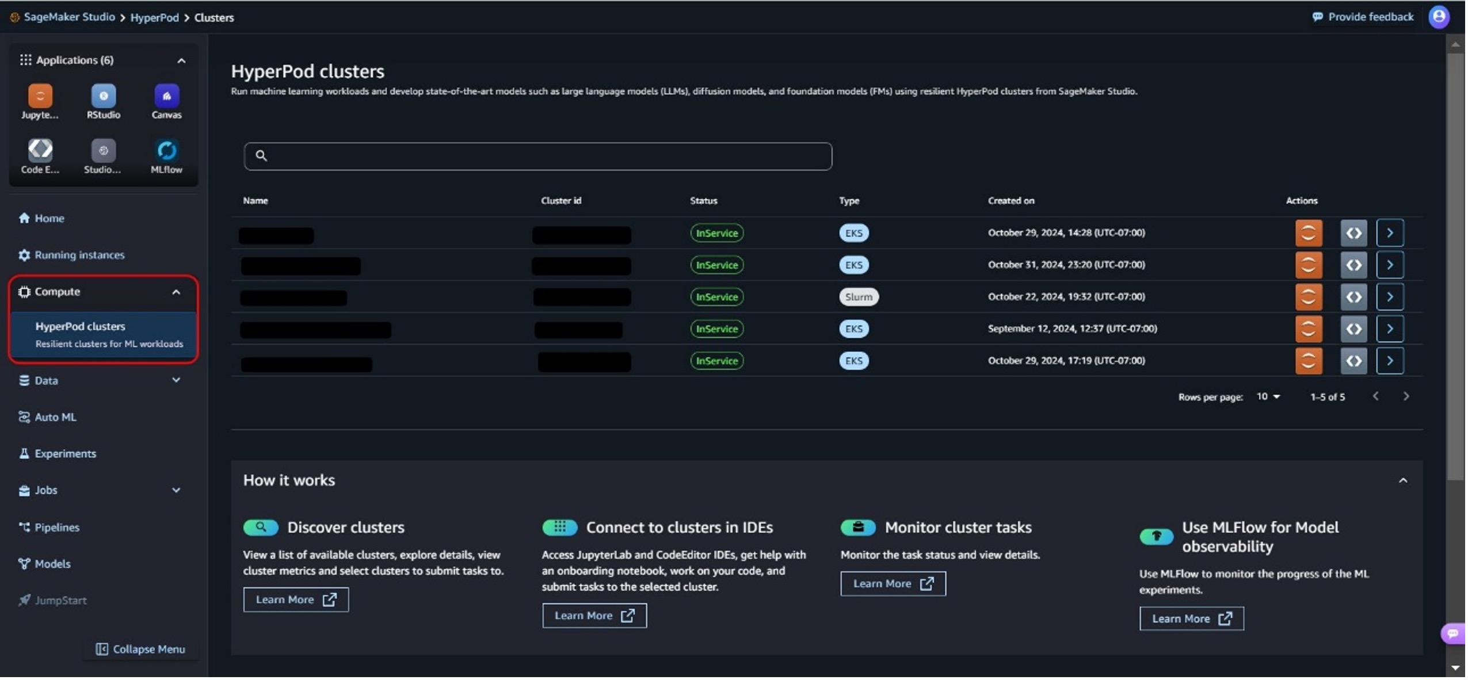1468x680 pixels.
Task: Open JupyterLab for the Slurm cluster
Action: [x=1309, y=297]
